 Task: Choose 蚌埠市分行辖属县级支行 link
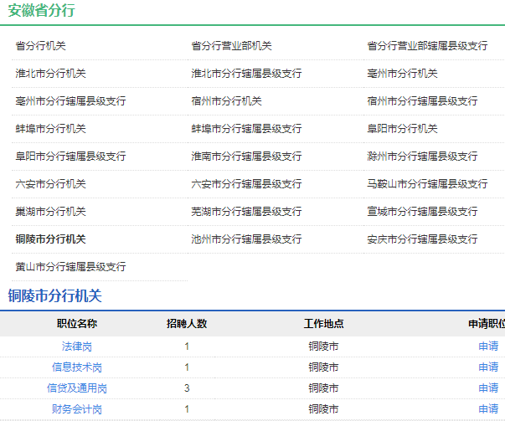click(246, 129)
